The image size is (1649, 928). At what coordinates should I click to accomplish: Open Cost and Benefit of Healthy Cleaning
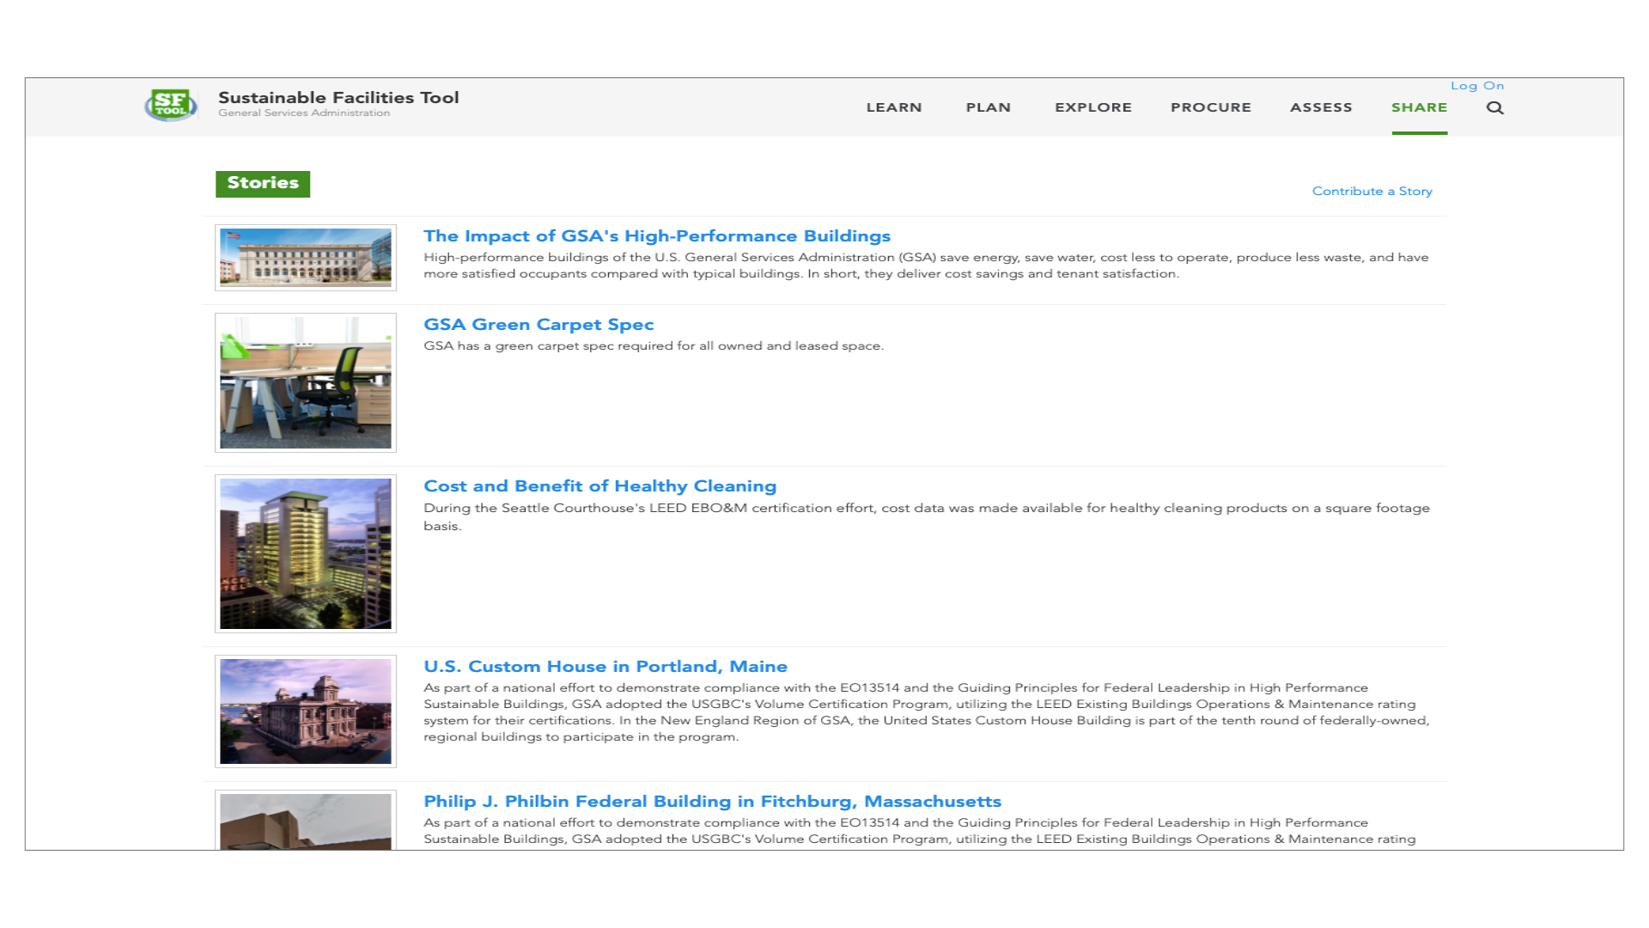[599, 485]
